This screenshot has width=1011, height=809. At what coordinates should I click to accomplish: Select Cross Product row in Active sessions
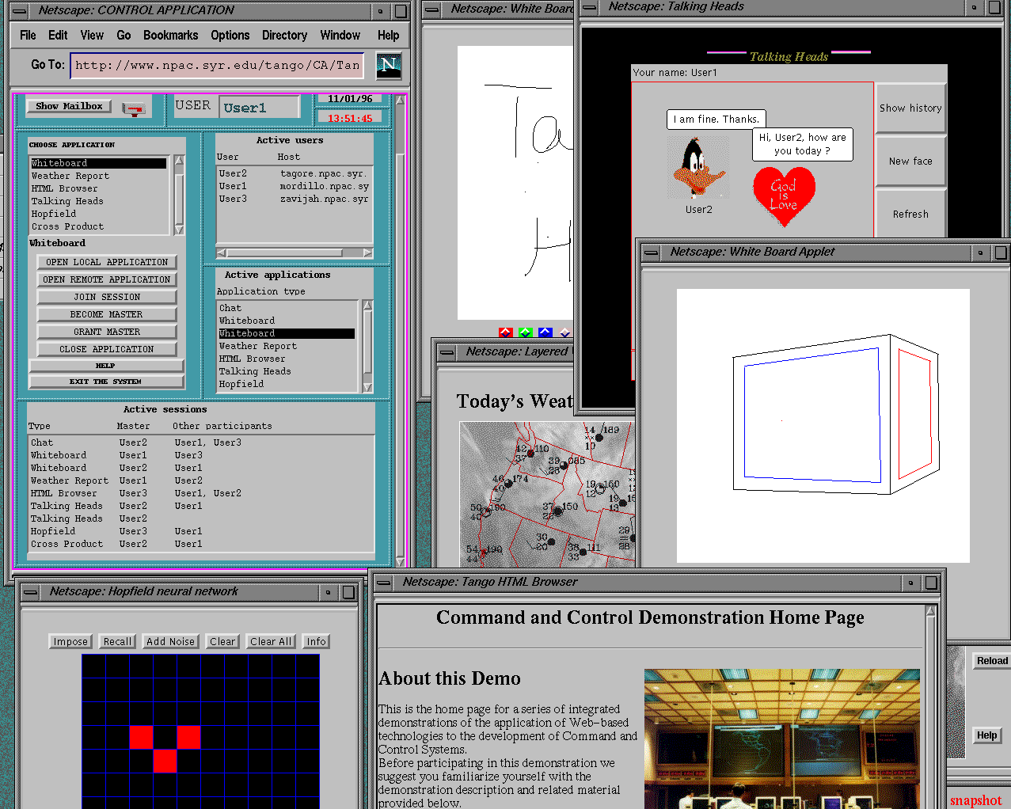tap(201, 544)
